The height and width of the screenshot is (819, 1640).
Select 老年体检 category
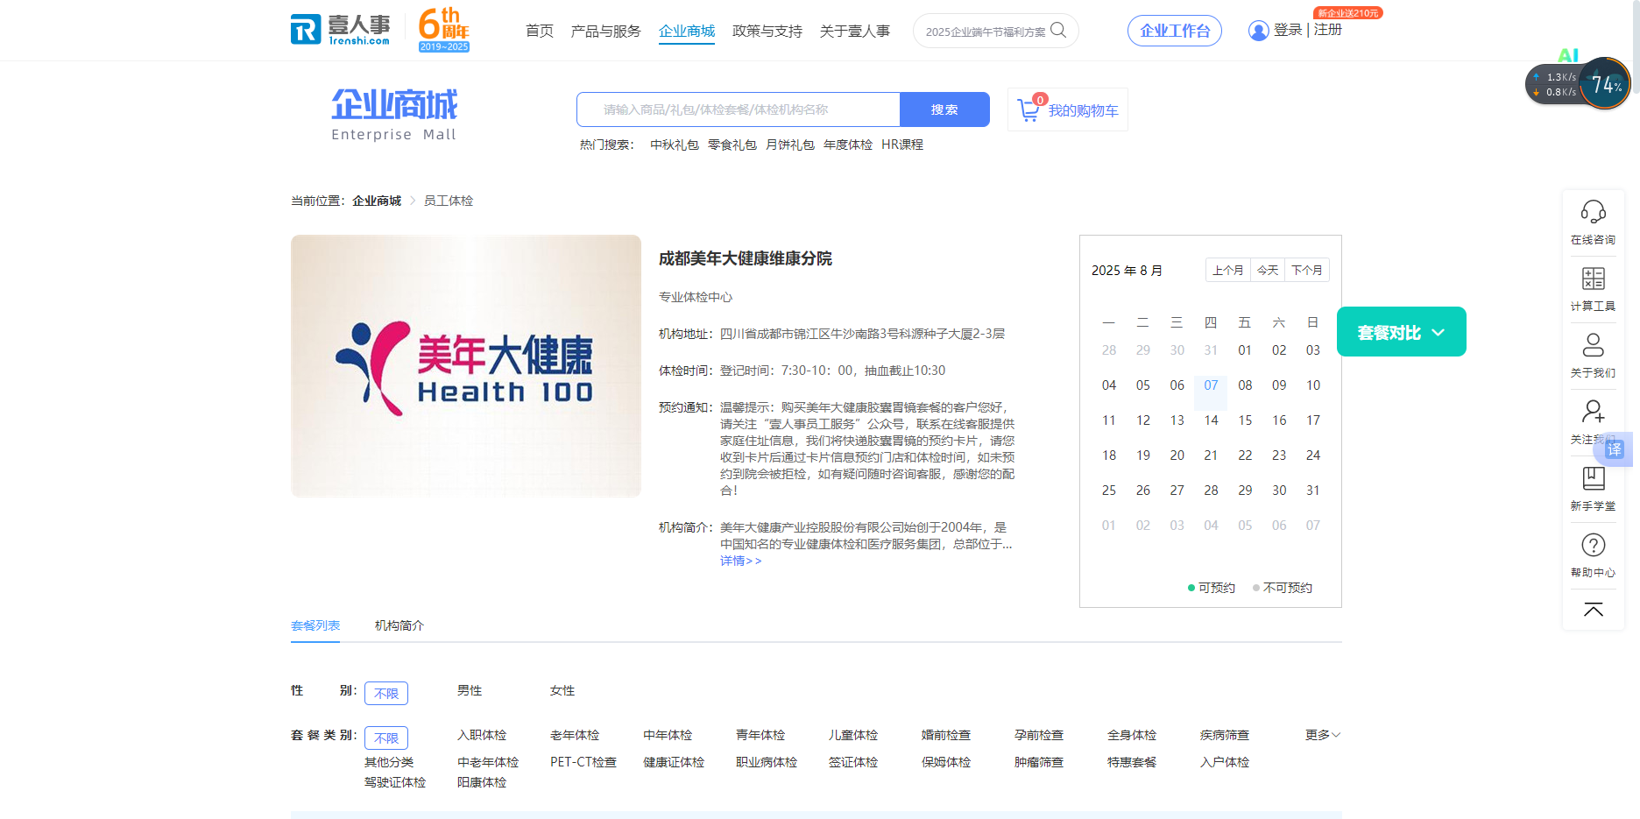coord(575,735)
